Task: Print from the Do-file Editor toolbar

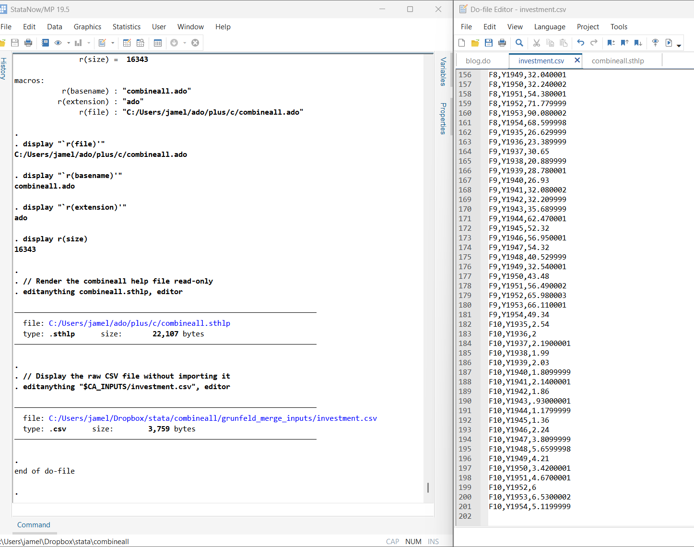Action: tap(502, 43)
